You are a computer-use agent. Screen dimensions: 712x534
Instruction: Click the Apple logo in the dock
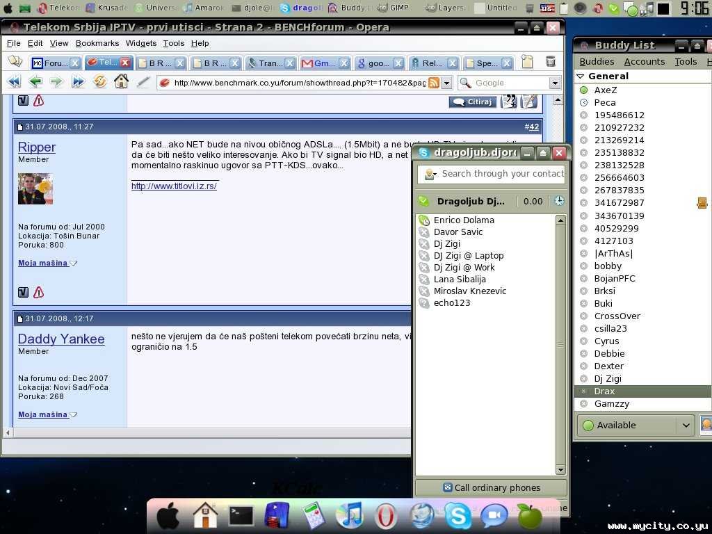(x=168, y=517)
